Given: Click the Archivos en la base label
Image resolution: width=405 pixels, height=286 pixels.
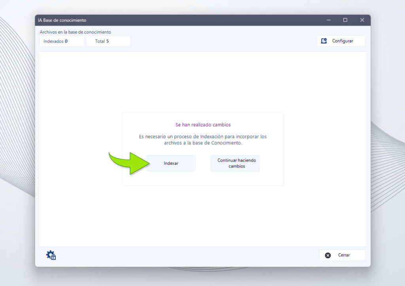Looking at the screenshot, I should click(x=75, y=32).
